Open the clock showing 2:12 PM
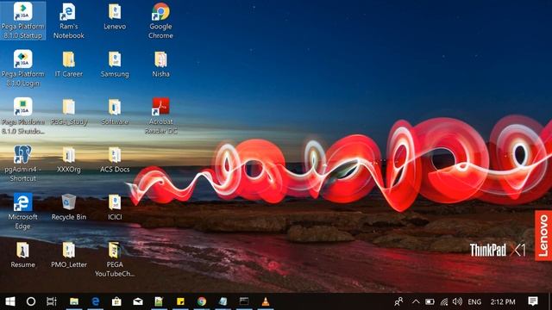Viewport: 552px width, 310px height. 503,301
